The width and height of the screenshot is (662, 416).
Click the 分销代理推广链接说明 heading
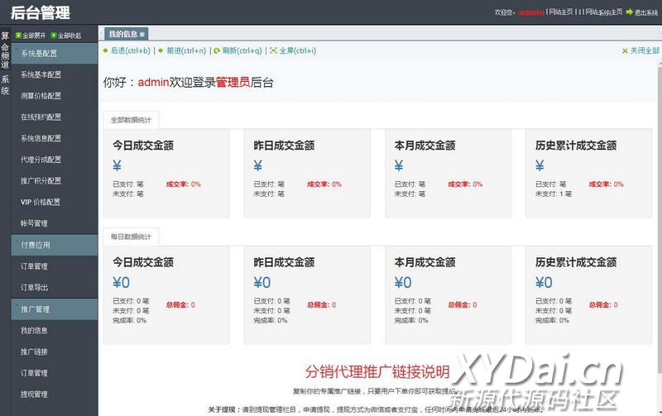377,372
